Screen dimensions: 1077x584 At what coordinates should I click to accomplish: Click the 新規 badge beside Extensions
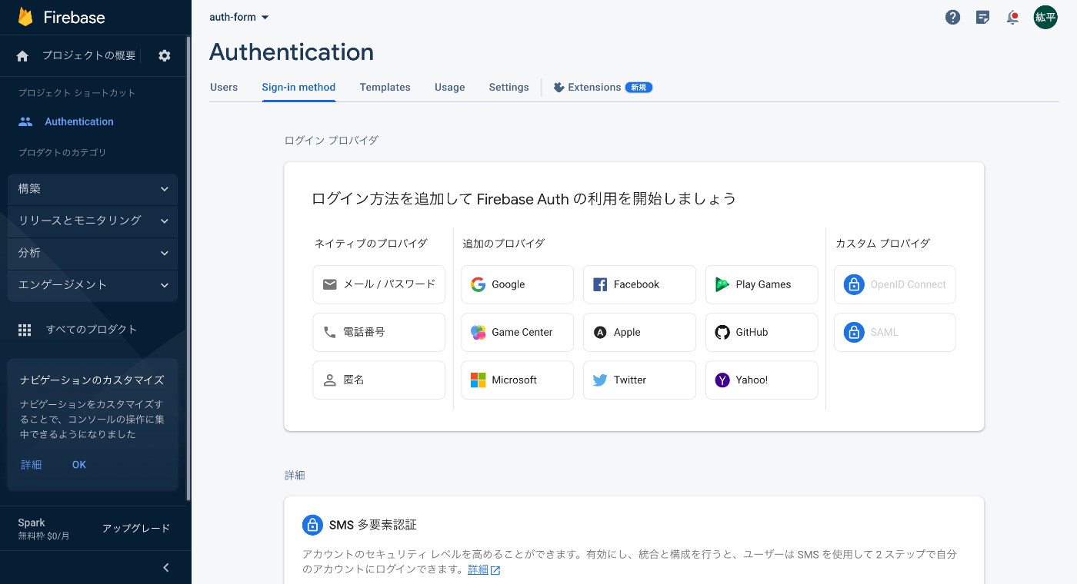pos(639,87)
